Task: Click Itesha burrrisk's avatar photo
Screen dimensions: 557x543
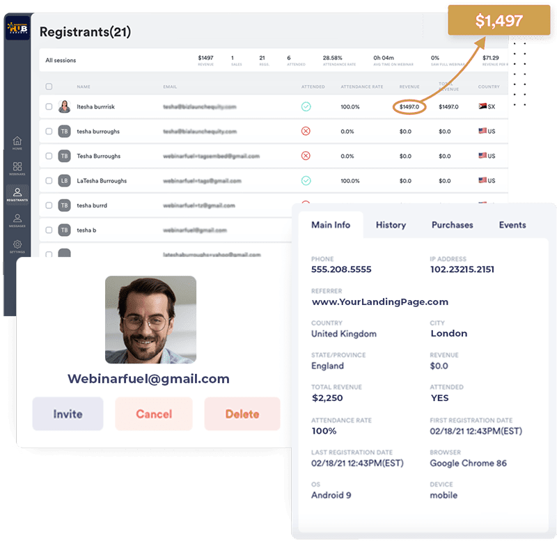Action: 64,107
